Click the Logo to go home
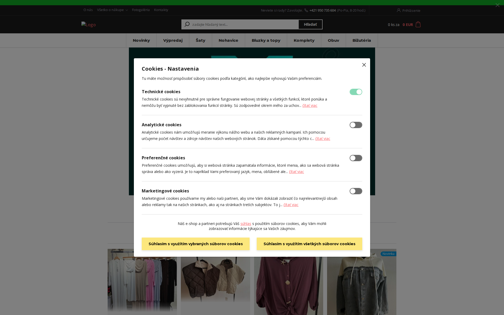504x315 pixels. pos(88,24)
